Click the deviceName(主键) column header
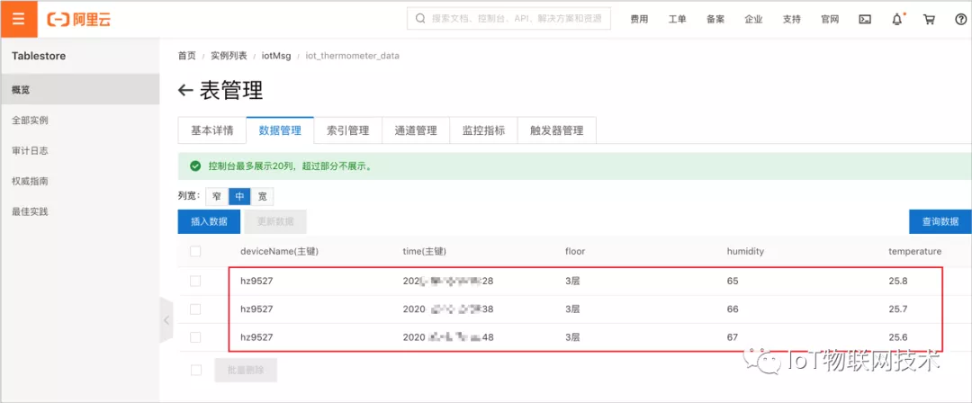This screenshot has width=972, height=403. pyautogui.click(x=279, y=251)
